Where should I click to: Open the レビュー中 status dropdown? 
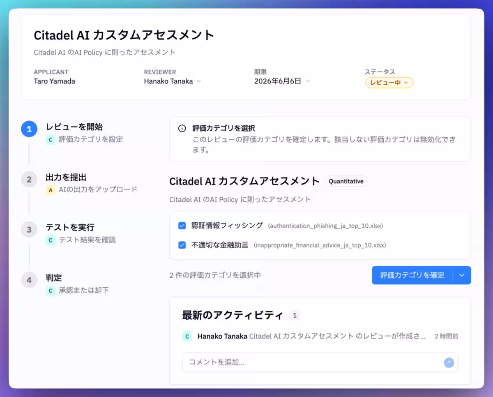(x=389, y=83)
